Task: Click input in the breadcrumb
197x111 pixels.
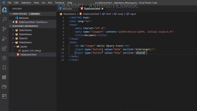Action: pyautogui.click(x=133, y=14)
